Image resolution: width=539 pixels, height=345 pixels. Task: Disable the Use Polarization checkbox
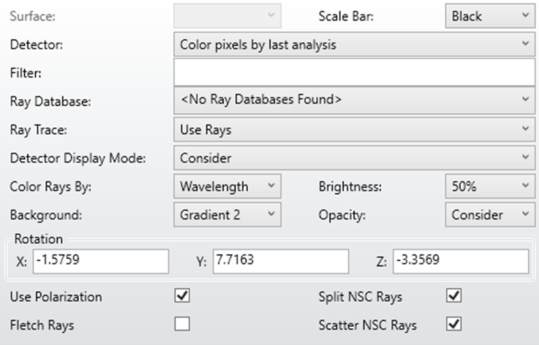[x=182, y=296]
